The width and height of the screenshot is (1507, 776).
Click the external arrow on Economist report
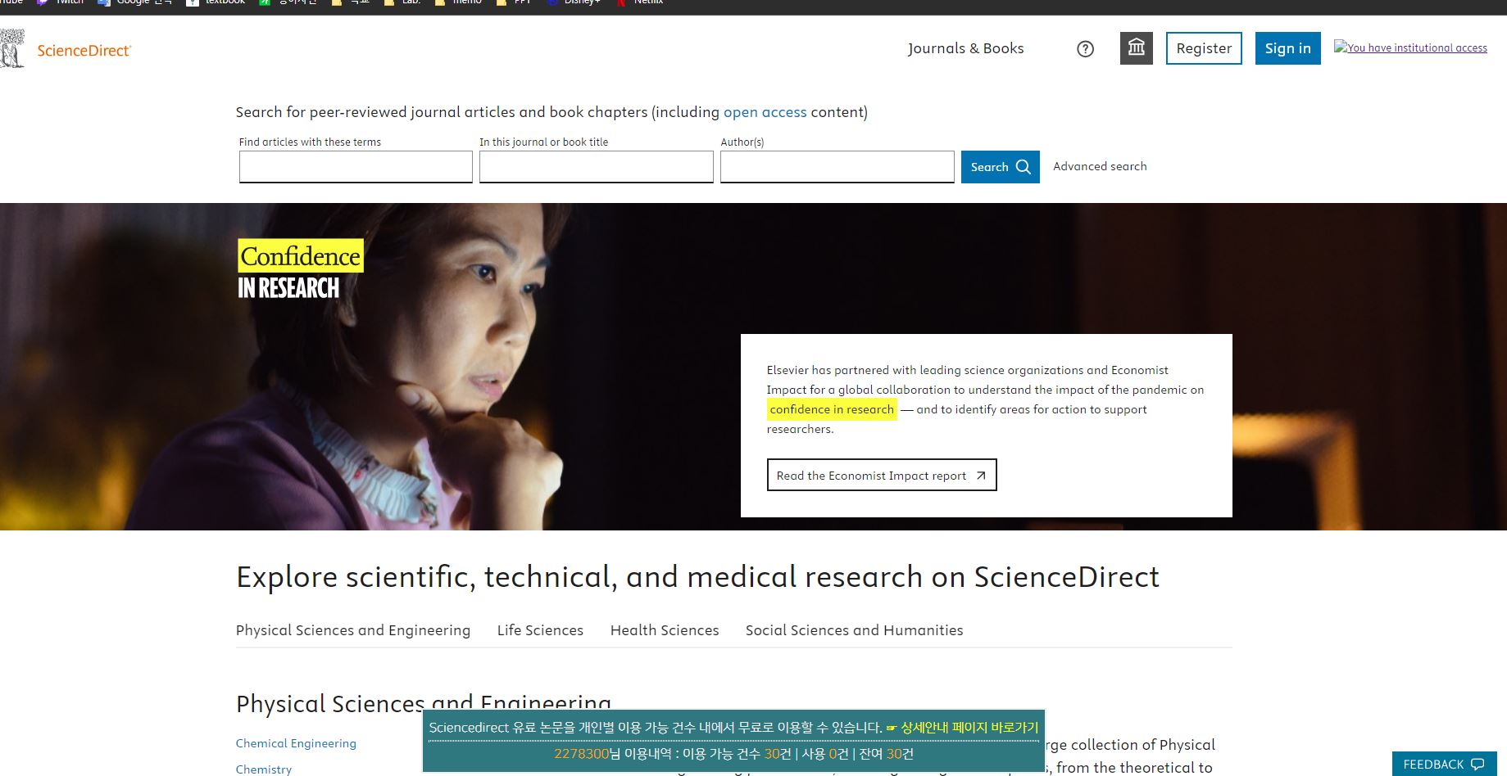981,476
